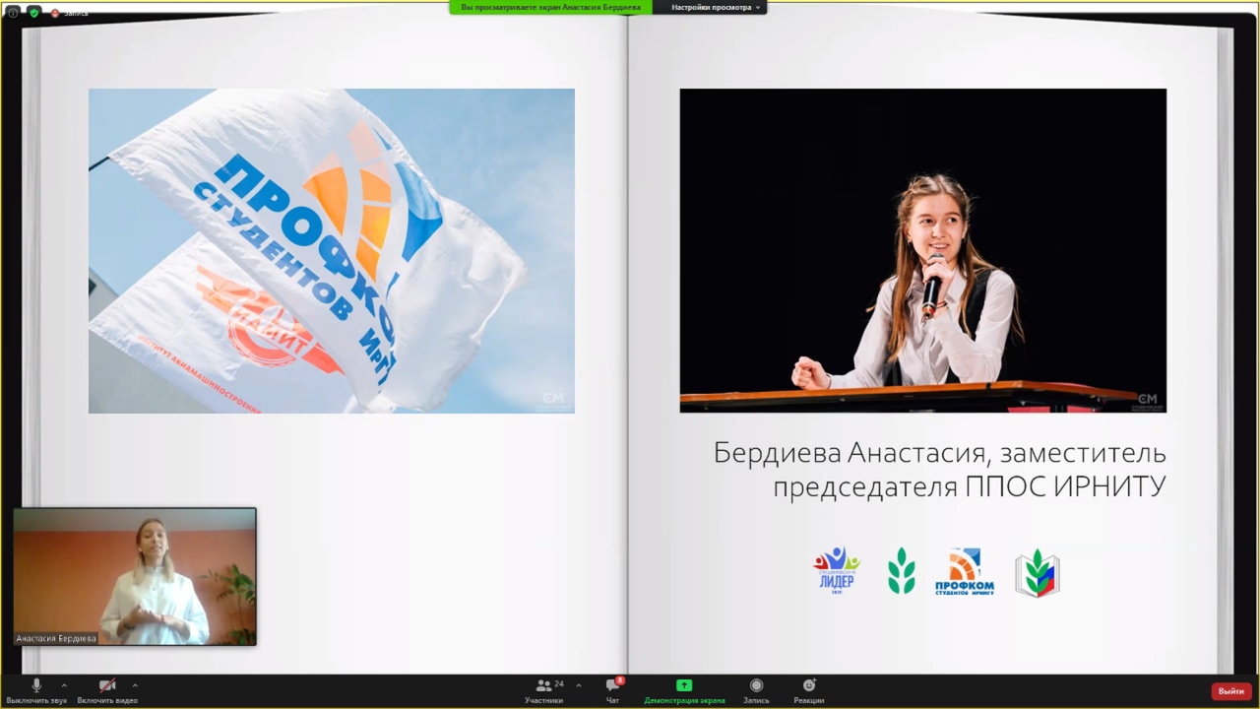The height and width of the screenshot is (709, 1260).
Task: Click the participants count 24
Action: (x=559, y=684)
